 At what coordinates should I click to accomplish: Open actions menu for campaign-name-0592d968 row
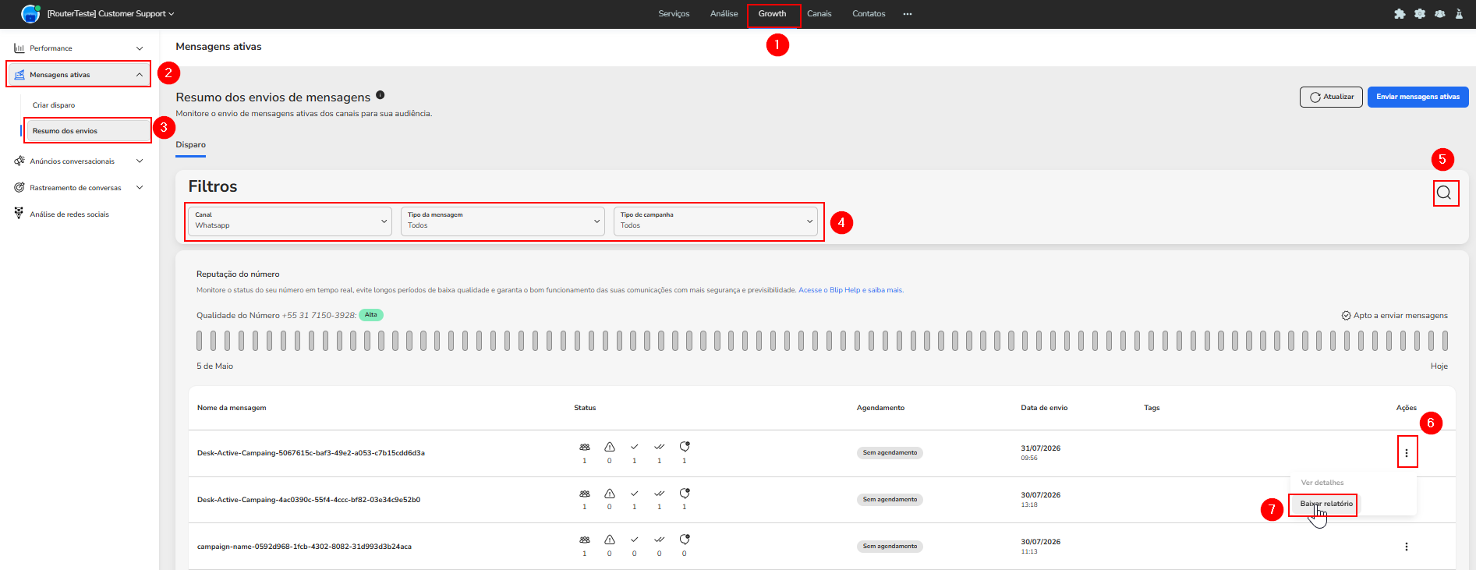pyautogui.click(x=1407, y=547)
